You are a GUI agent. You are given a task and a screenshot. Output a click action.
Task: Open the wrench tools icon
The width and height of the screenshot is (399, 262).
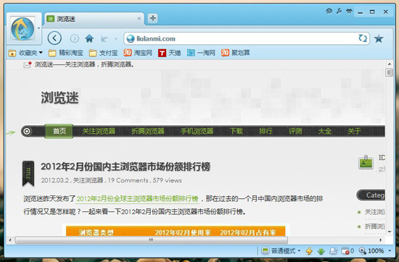(x=339, y=11)
